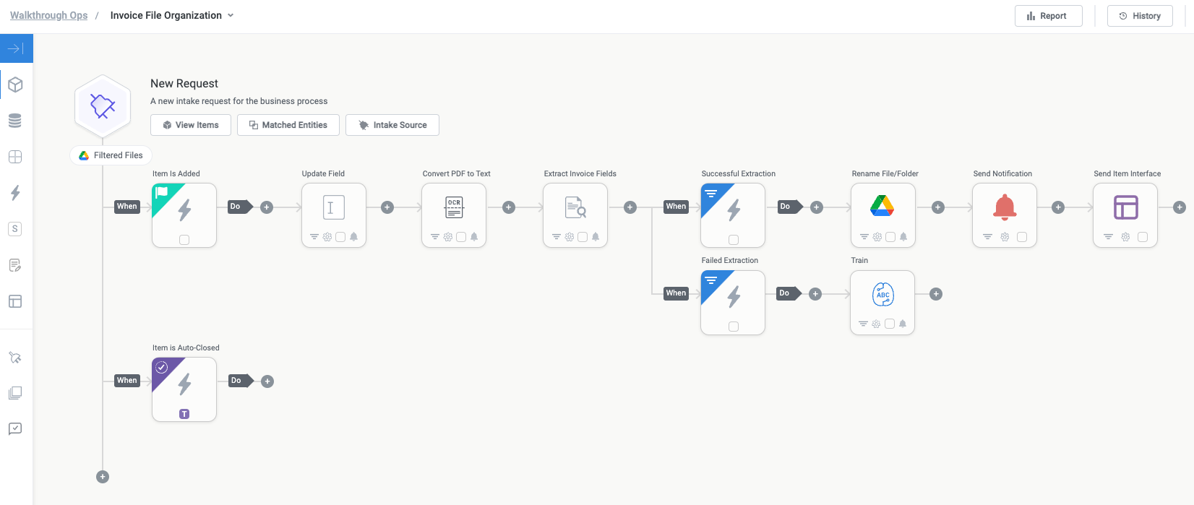Screen dimensions: 1194x505
Task: Open the Send Item Interface action
Action: [x=1125, y=207]
